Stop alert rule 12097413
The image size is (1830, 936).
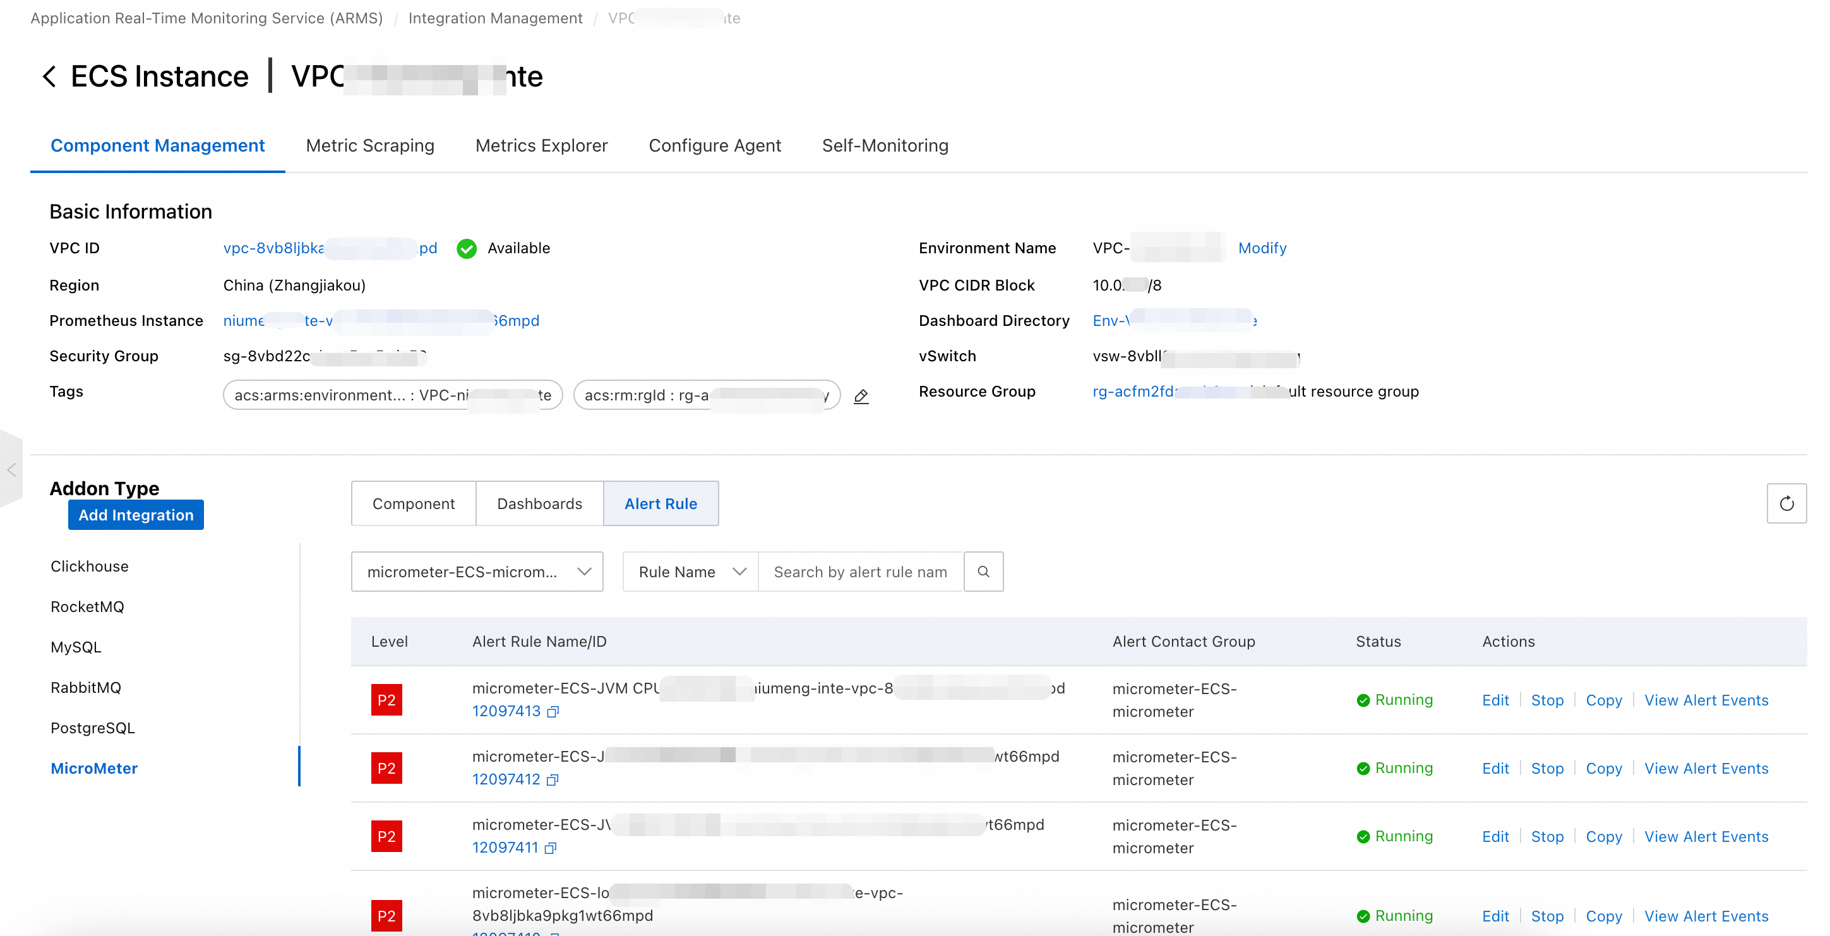coord(1546,700)
